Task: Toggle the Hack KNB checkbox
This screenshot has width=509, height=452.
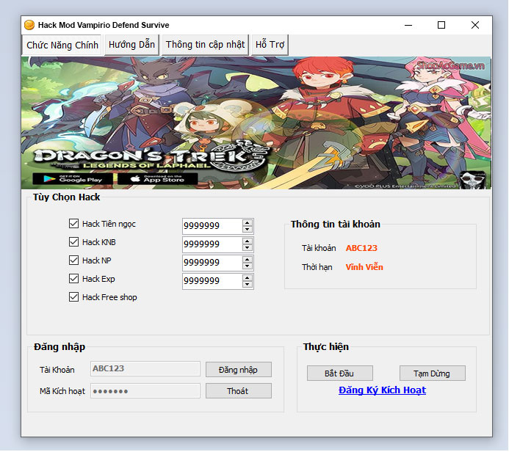Action: 73,242
